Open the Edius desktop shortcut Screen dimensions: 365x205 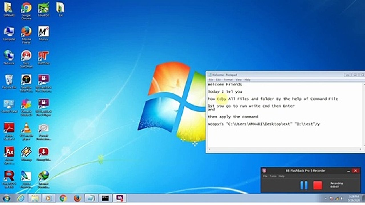pyautogui.click(x=44, y=9)
